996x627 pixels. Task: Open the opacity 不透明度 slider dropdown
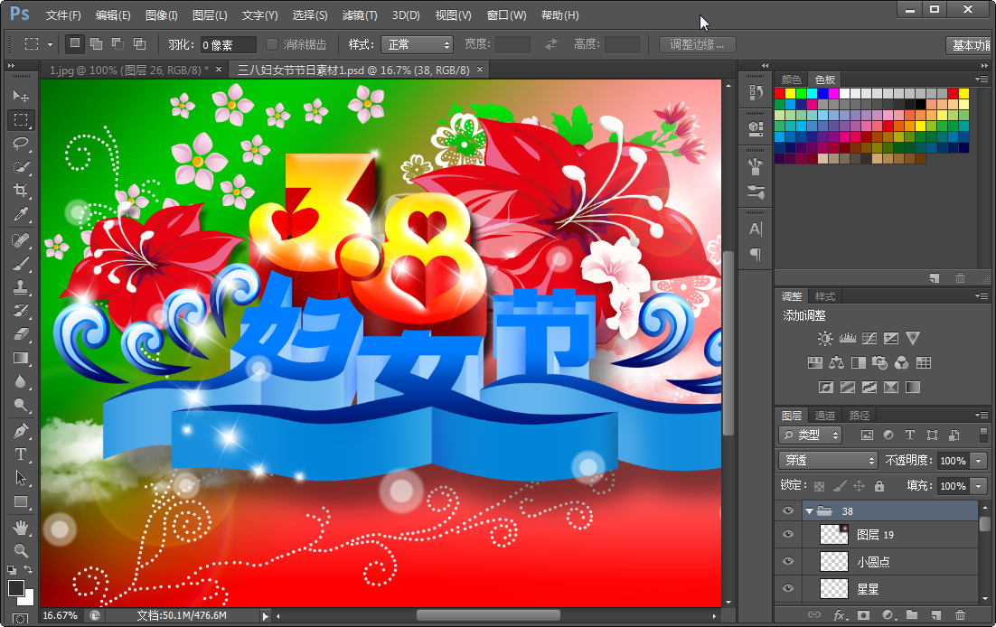[979, 461]
